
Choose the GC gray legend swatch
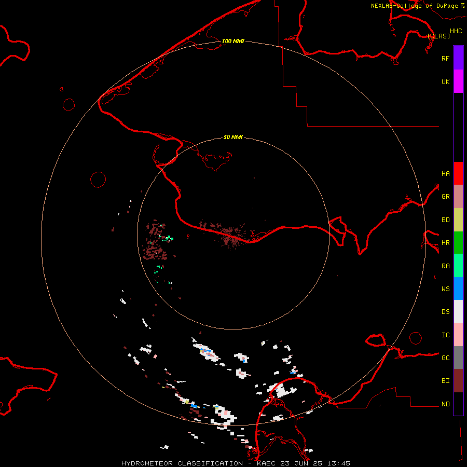click(x=458, y=358)
